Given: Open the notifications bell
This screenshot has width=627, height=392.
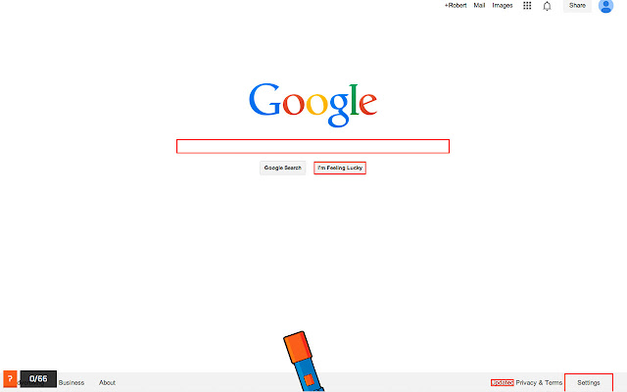Looking at the screenshot, I should [547, 6].
